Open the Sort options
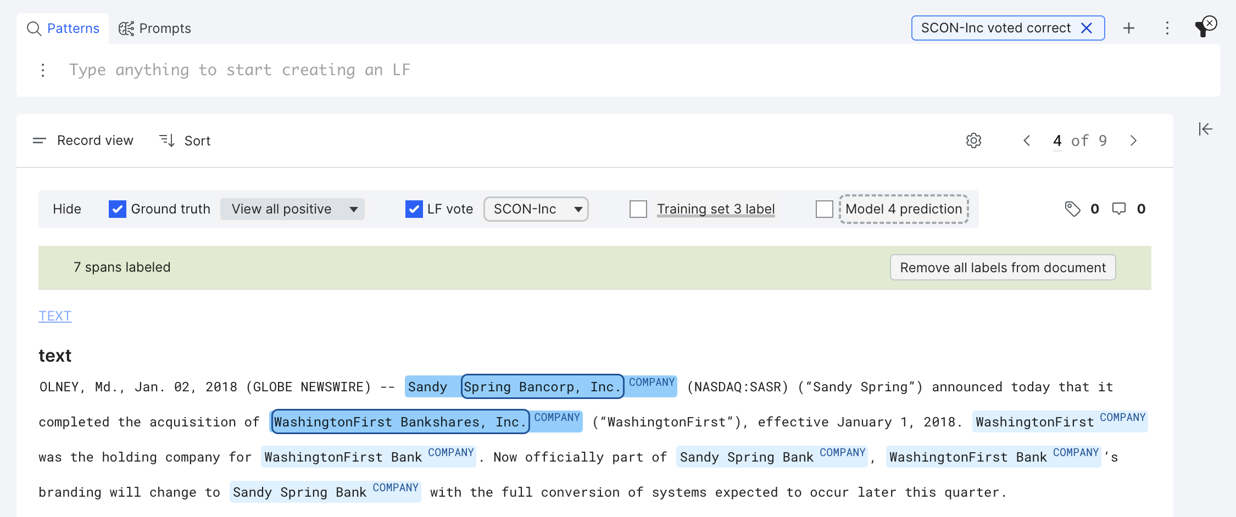 tap(185, 141)
